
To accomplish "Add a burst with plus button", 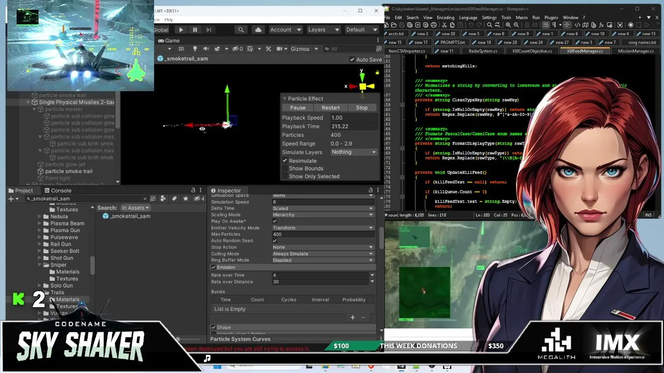I will pos(353,317).
